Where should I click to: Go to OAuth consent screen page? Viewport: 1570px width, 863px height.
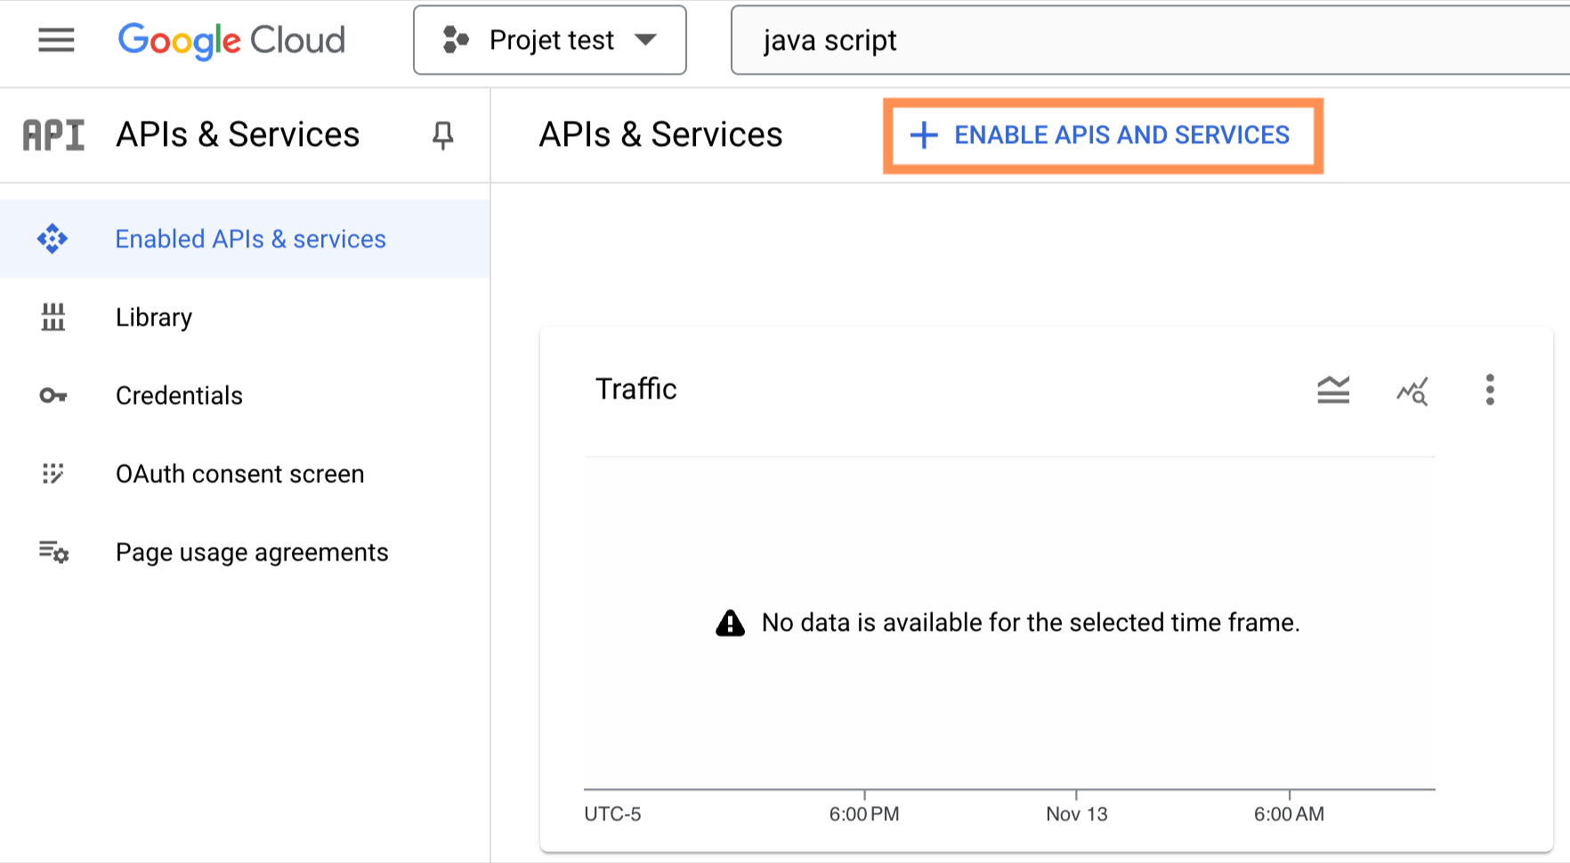239,474
